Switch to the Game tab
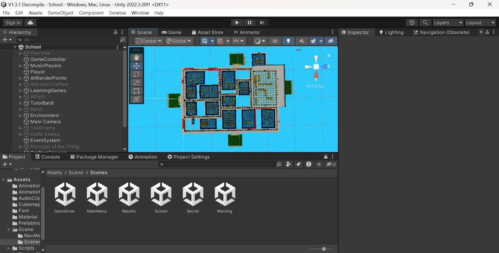 171,32
